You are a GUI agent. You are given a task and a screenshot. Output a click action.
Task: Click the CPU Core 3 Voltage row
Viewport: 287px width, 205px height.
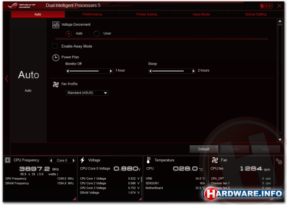[110, 188]
